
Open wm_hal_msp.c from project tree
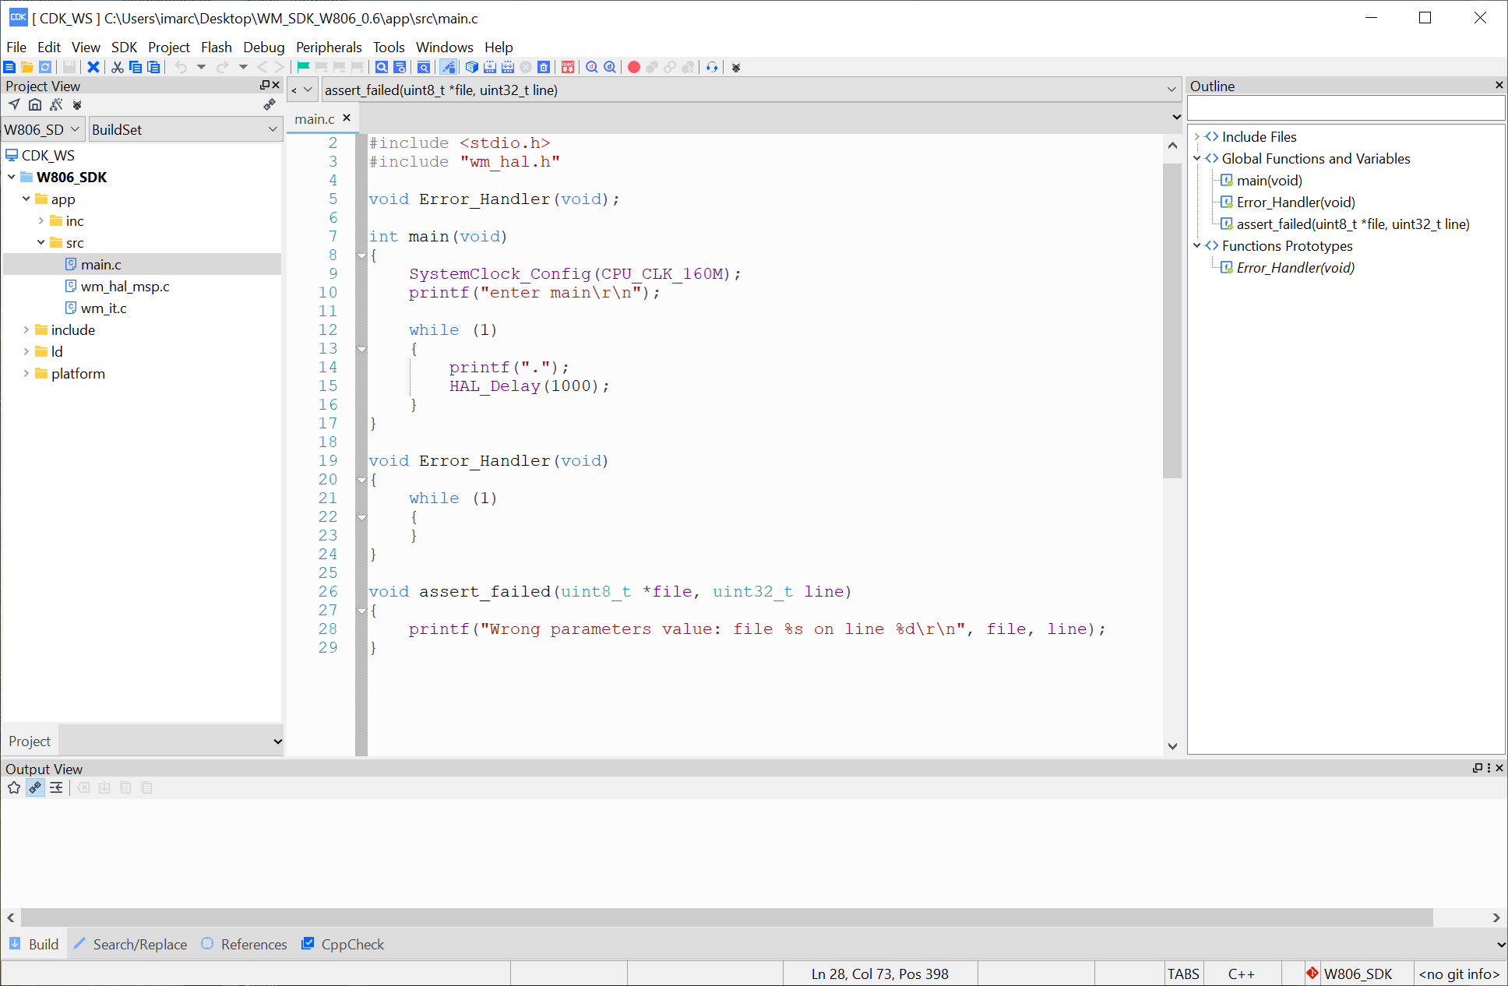click(x=125, y=287)
